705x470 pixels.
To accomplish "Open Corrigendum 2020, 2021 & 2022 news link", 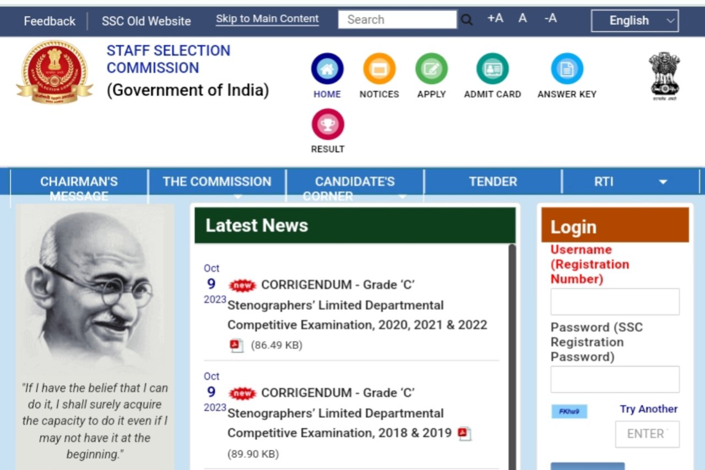I will (357, 305).
